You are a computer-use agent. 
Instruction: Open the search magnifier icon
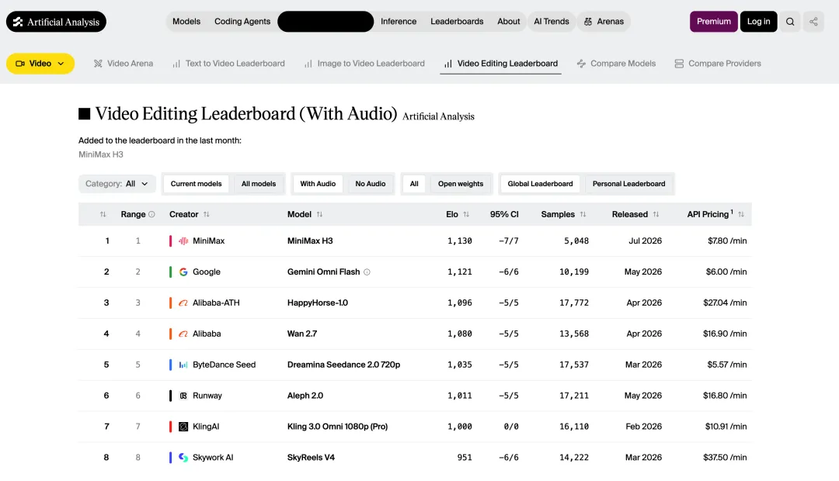(790, 22)
